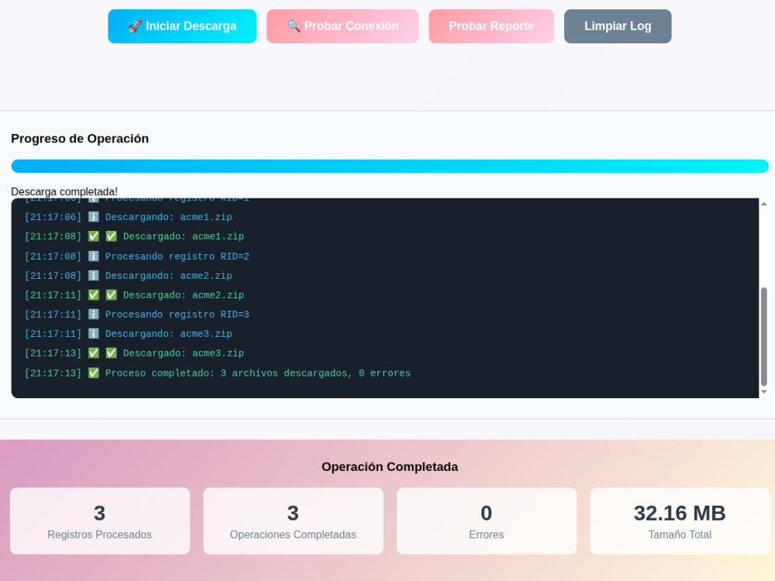This screenshot has height=581, width=775.
Task: Click the Registros Procesados stat card
Action: point(100,521)
